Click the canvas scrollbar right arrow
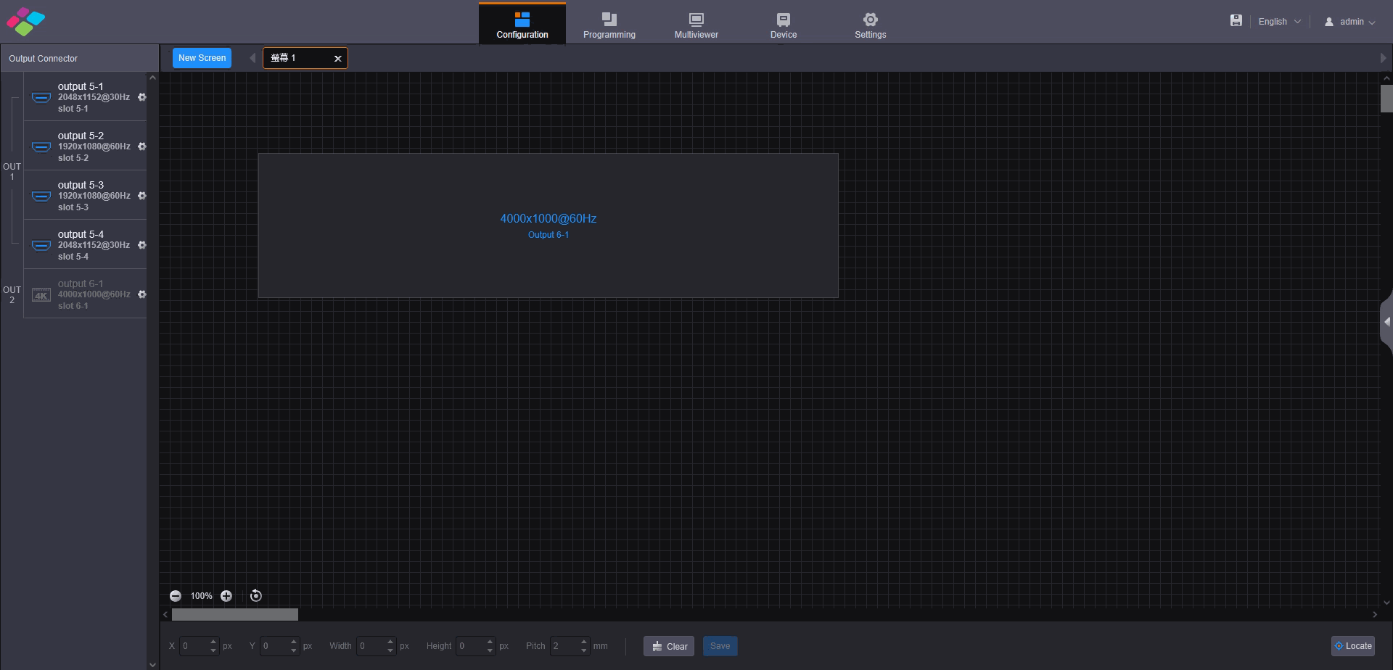The height and width of the screenshot is (670, 1393). click(x=1374, y=615)
